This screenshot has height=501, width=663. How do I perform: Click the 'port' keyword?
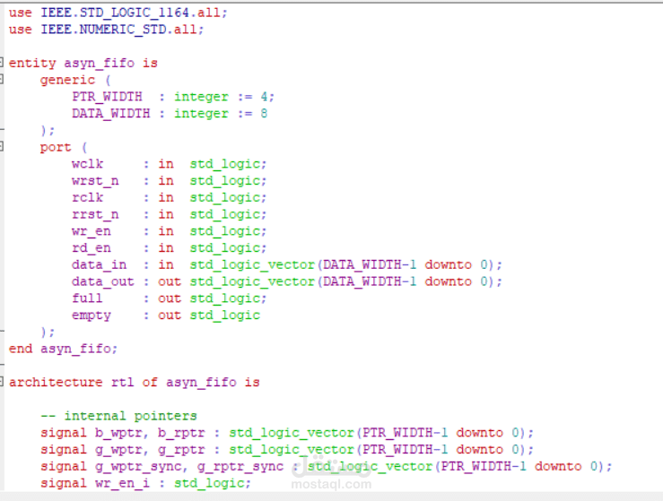click(x=56, y=147)
